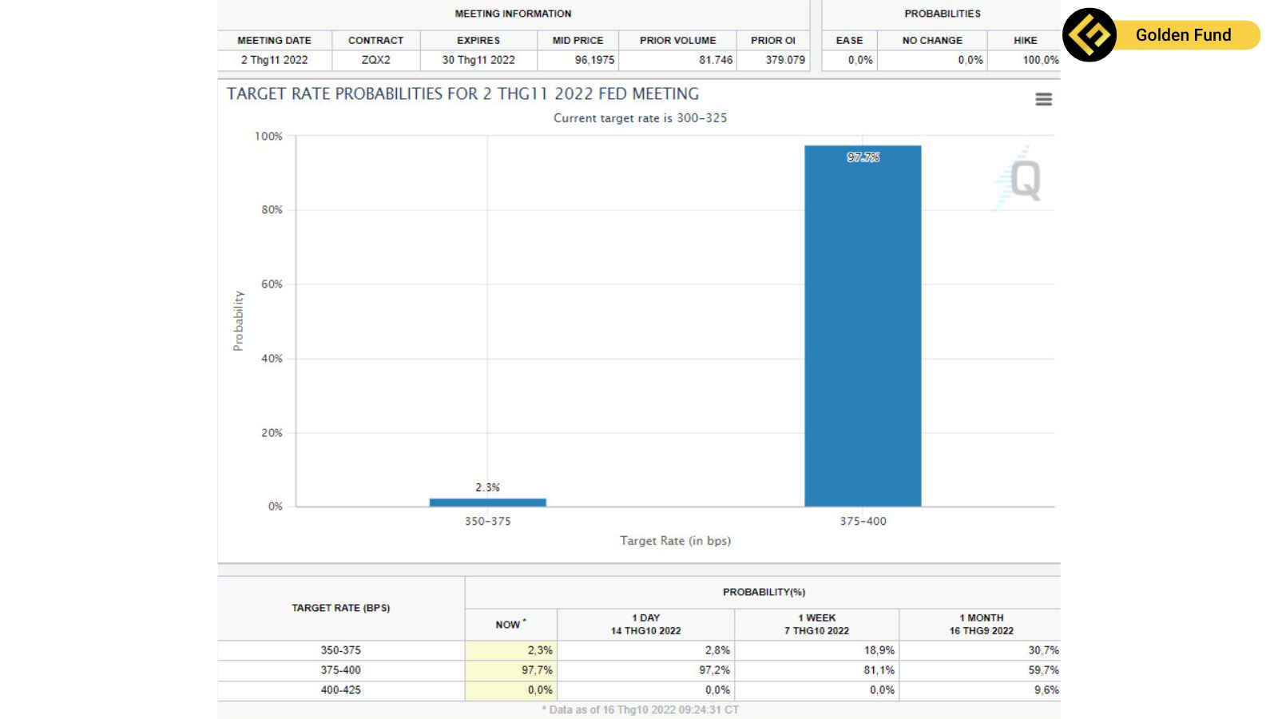
Task: Click the 400-425 row label in table
Action: tap(341, 690)
